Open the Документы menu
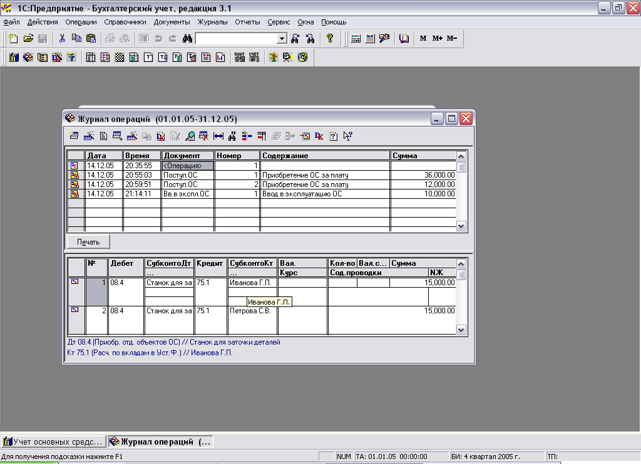The width and height of the screenshot is (641, 464). 172,22
